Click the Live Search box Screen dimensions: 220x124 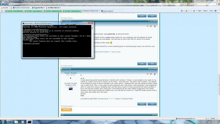tap(202, 4)
